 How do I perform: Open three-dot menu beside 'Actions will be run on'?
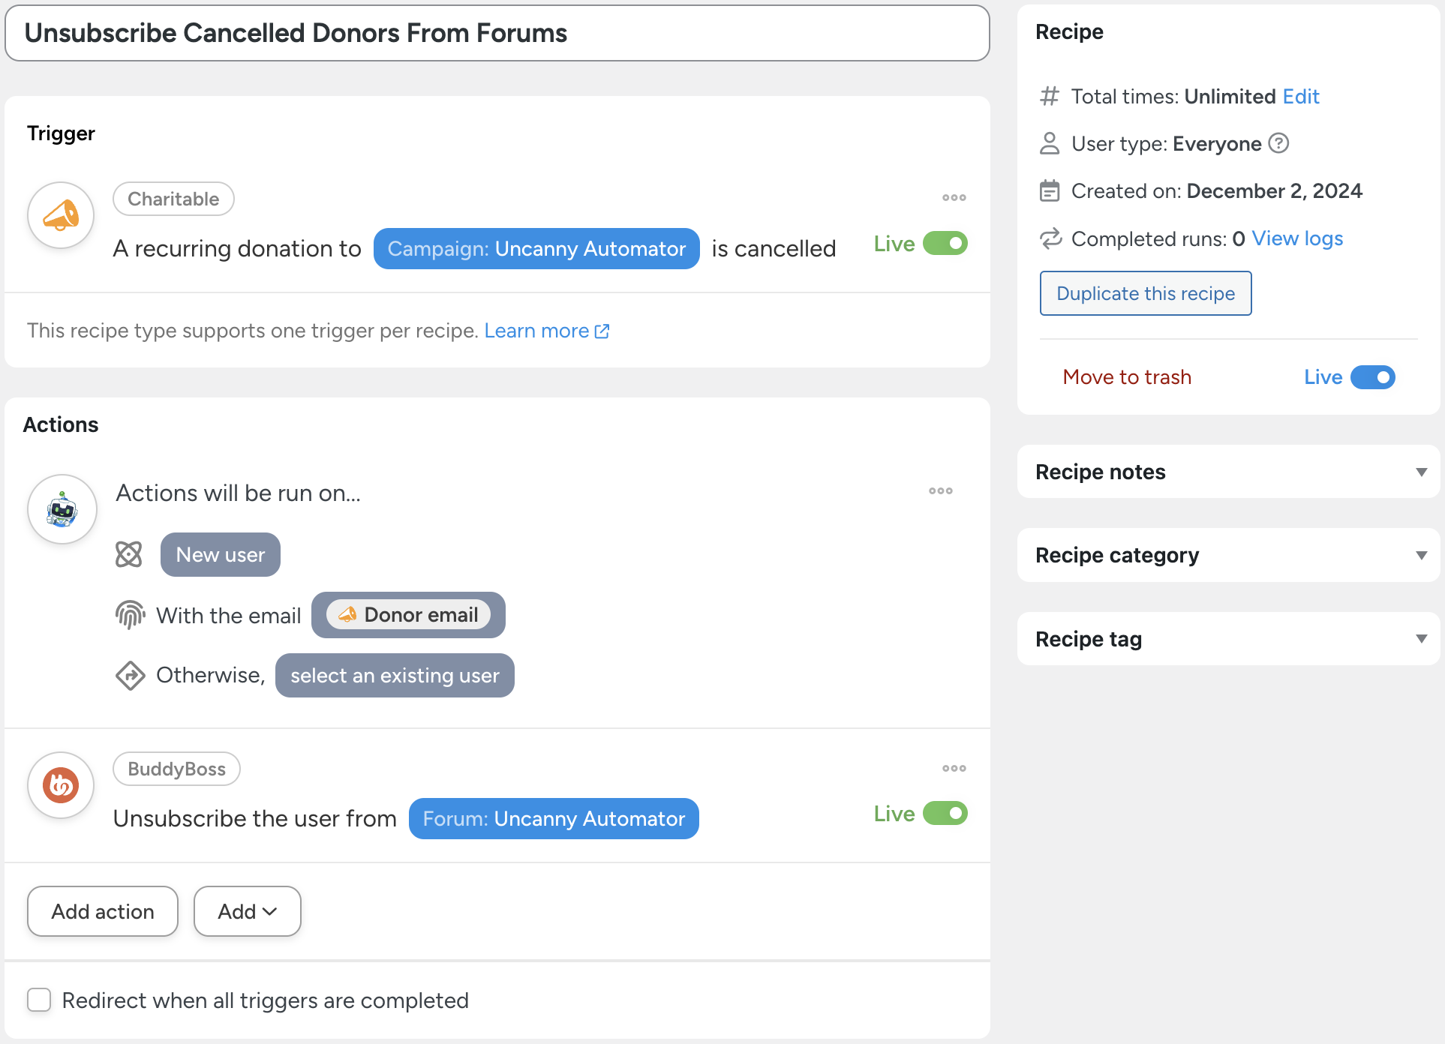tap(940, 491)
